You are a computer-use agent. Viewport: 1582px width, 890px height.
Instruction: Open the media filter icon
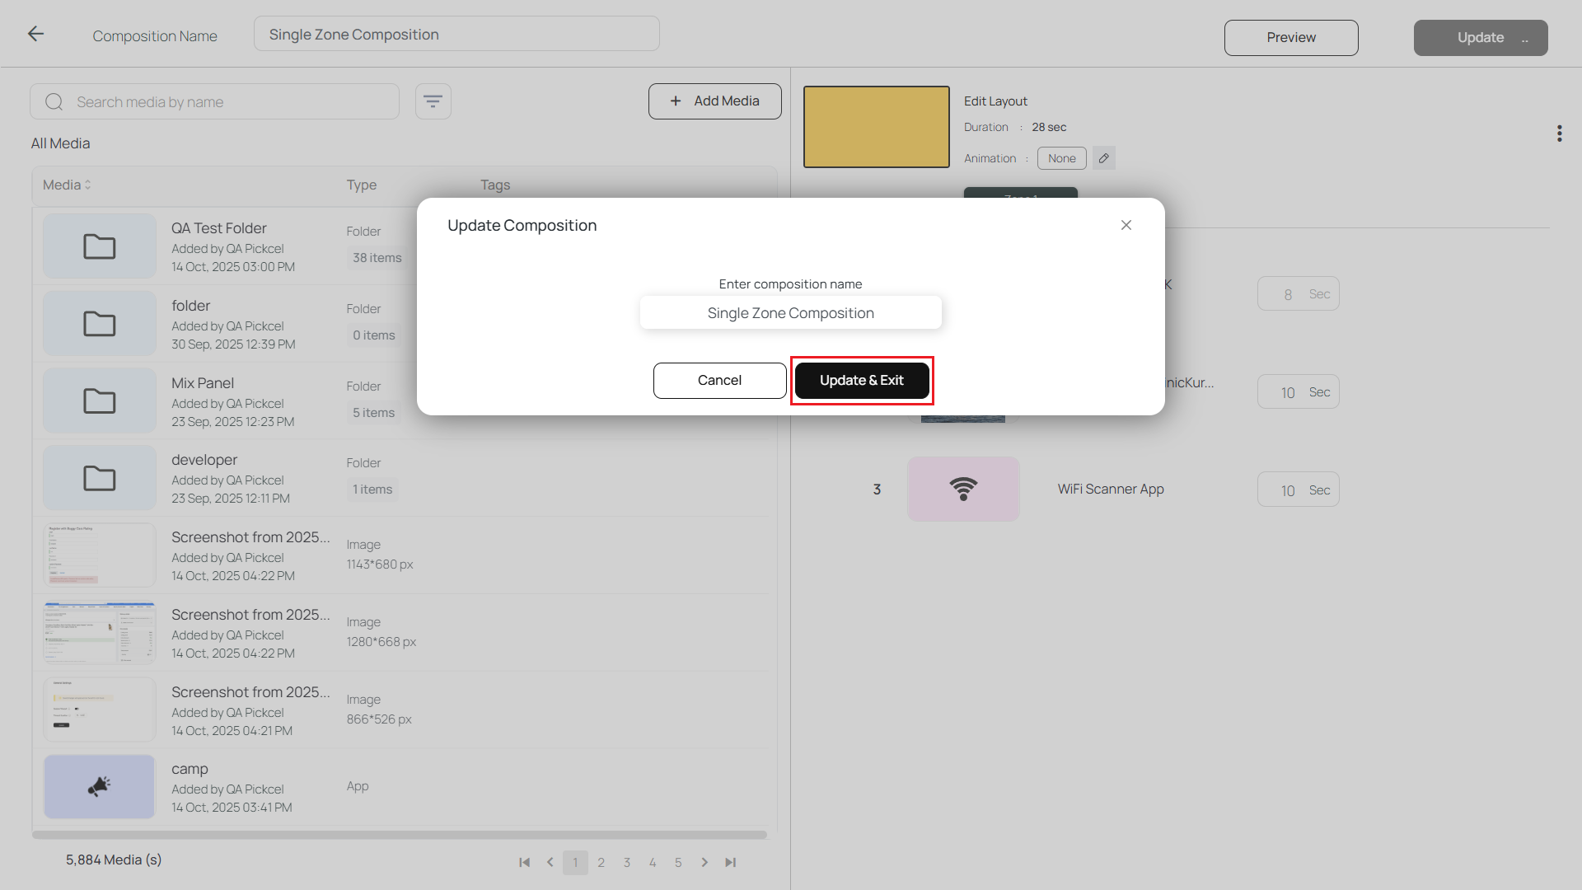(x=433, y=101)
